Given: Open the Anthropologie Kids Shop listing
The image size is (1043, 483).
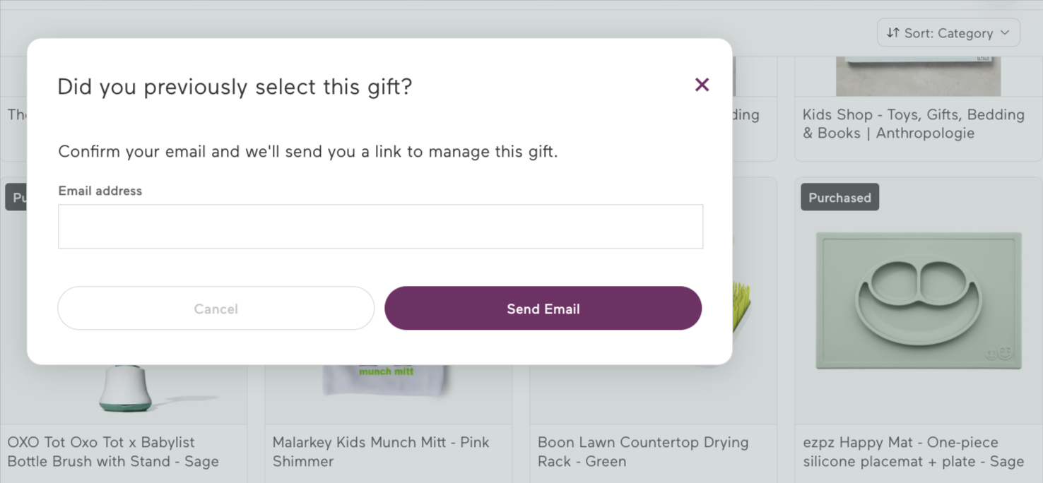Looking at the screenshot, I should click(913, 124).
